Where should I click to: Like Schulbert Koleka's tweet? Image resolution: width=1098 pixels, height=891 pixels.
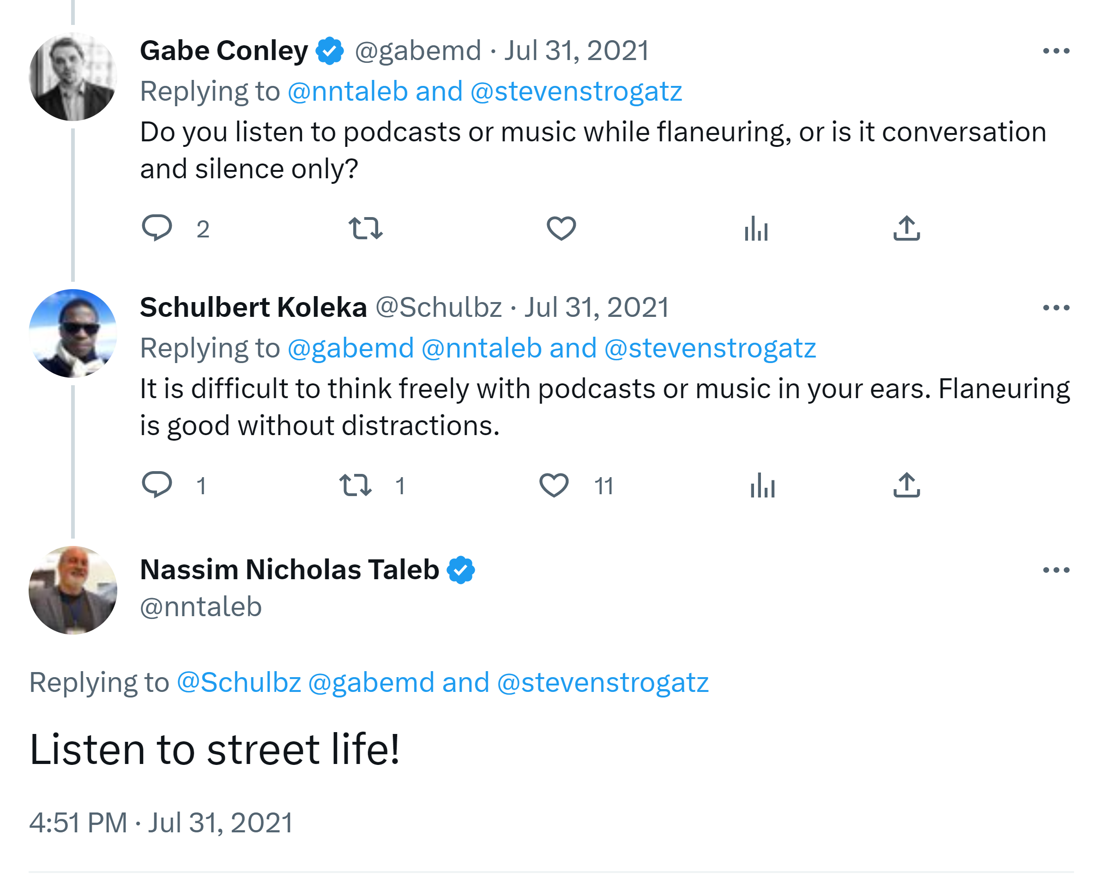click(x=554, y=485)
